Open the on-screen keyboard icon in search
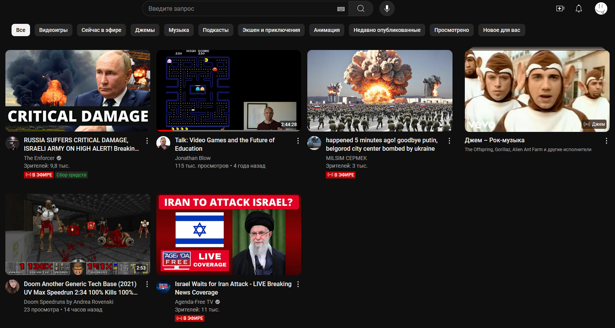 pyautogui.click(x=341, y=9)
